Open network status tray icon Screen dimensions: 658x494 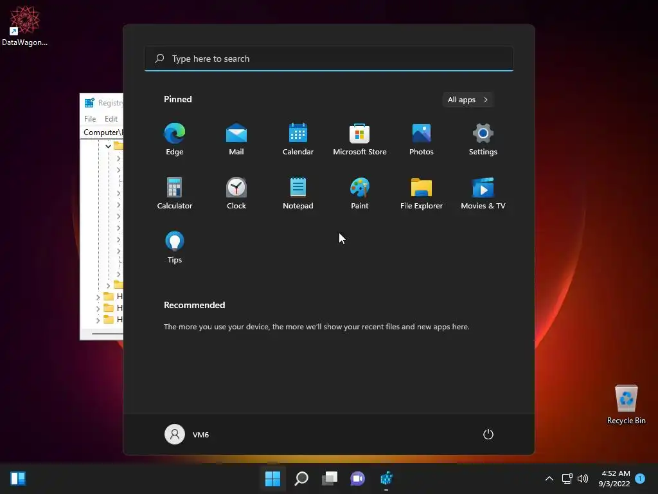tap(567, 479)
